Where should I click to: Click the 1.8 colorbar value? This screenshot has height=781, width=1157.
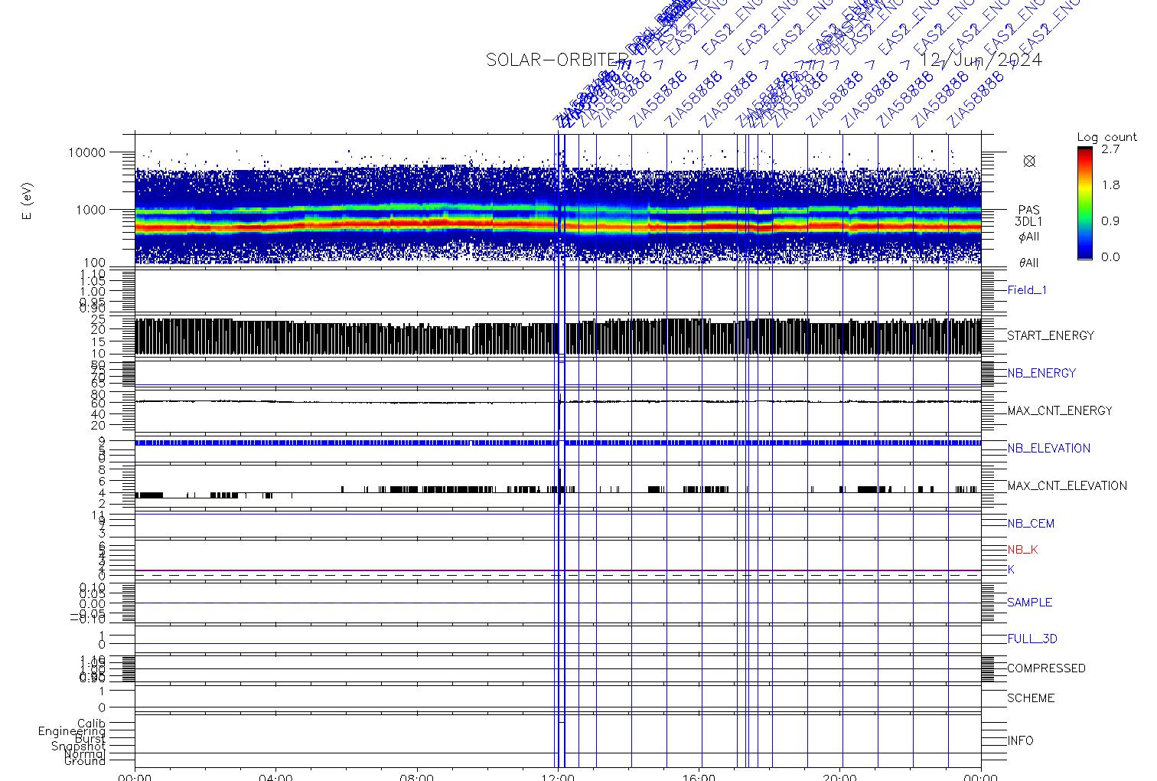coord(1110,185)
